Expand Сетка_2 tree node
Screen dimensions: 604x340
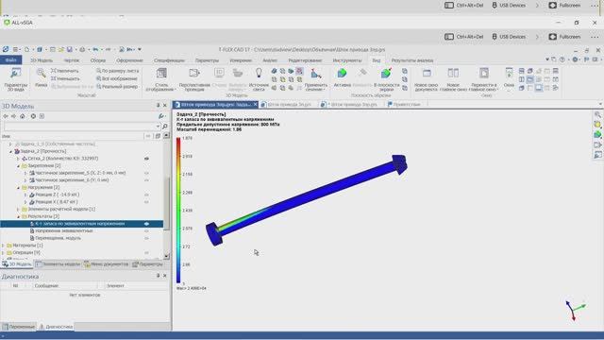[18, 159]
